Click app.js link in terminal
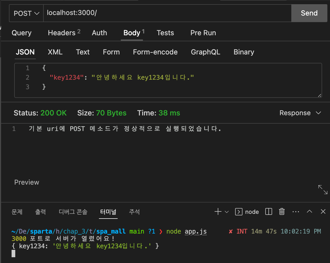Viewport: 330px width, 263px height. [196, 232]
